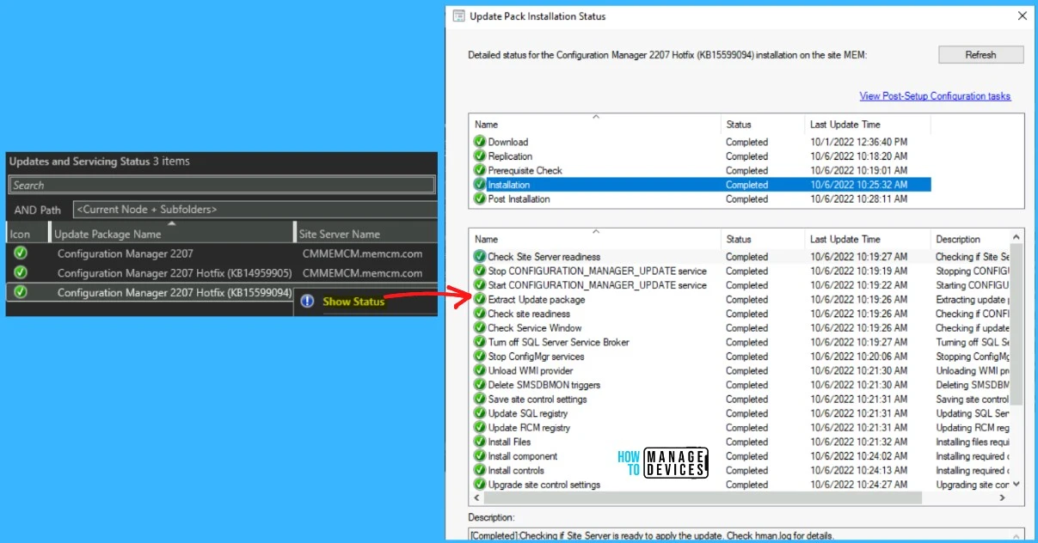Image resolution: width=1038 pixels, height=543 pixels.
Task: Click green check icon beside Replication
Action: (479, 156)
